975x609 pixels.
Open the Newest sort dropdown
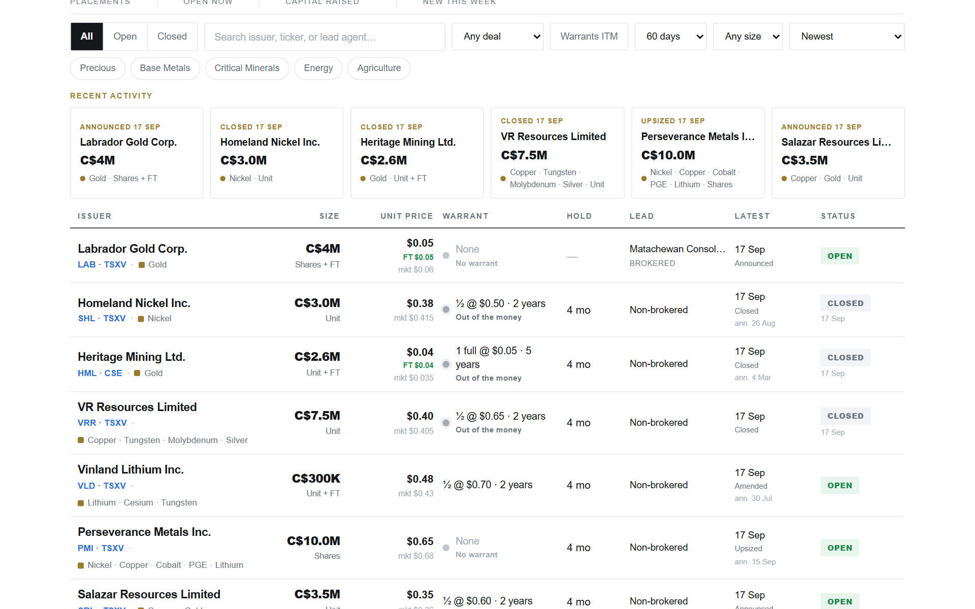tap(847, 37)
